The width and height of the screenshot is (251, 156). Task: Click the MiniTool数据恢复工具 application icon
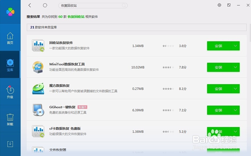(x=38, y=67)
